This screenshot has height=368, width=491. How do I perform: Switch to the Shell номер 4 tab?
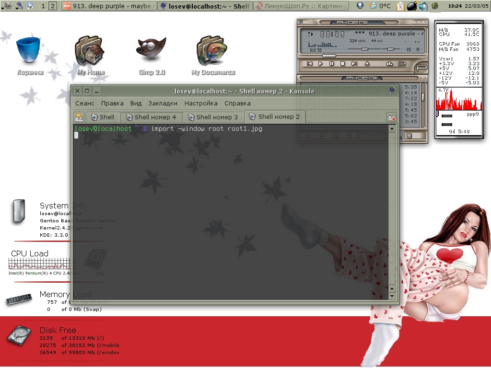(151, 117)
